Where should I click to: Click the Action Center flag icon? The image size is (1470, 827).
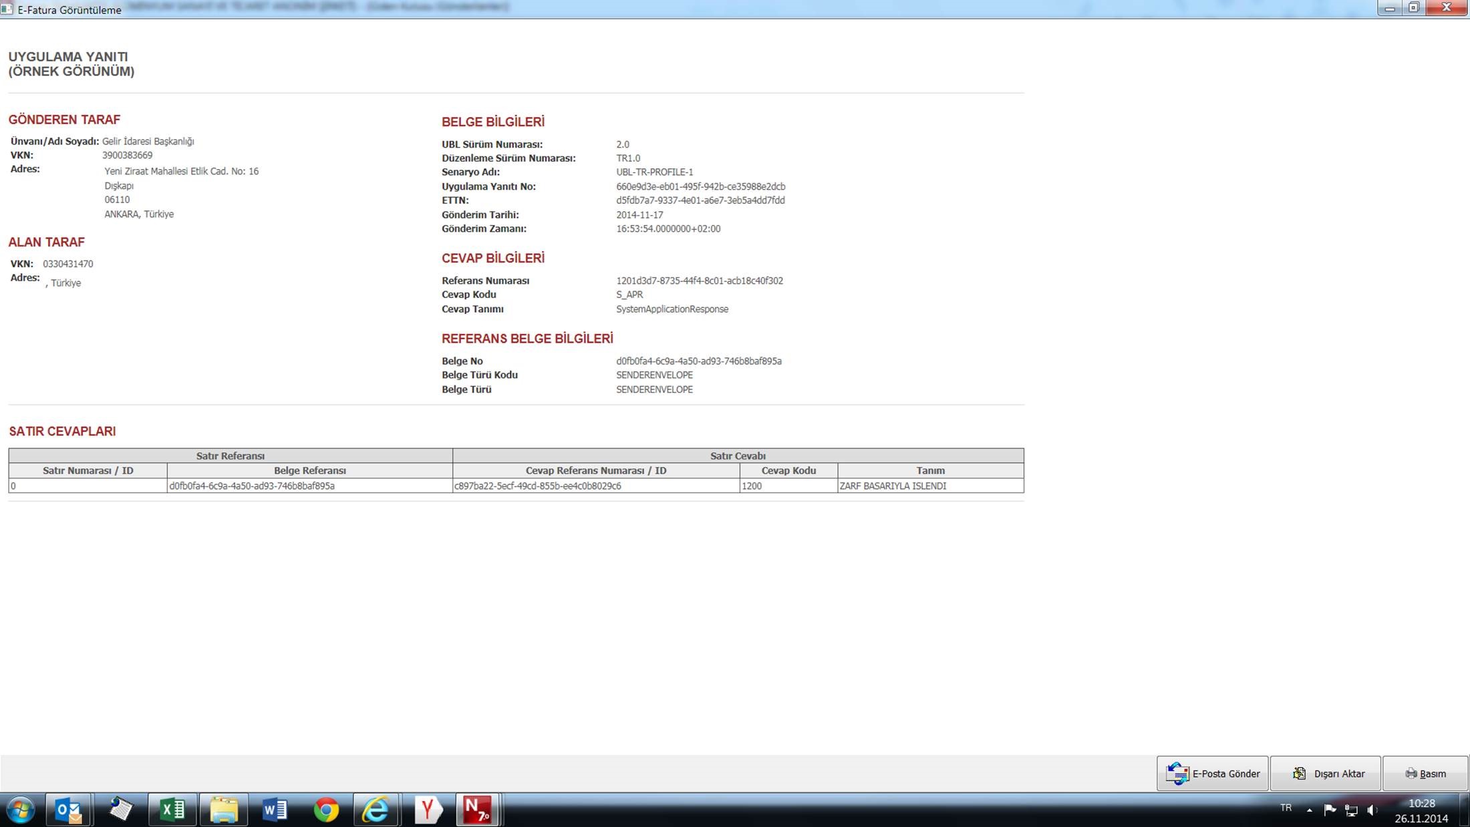[1330, 810]
